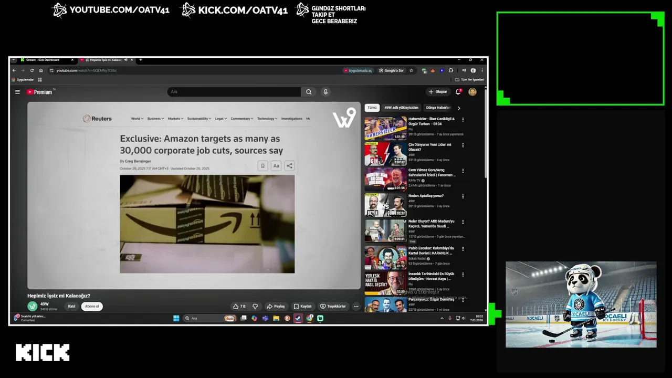The width and height of the screenshot is (672, 378).
Task: Open options for Çin Dünyanın Yeni Lideri video
Action: click(463, 145)
